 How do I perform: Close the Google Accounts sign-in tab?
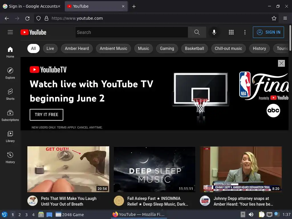[x=59, y=6]
